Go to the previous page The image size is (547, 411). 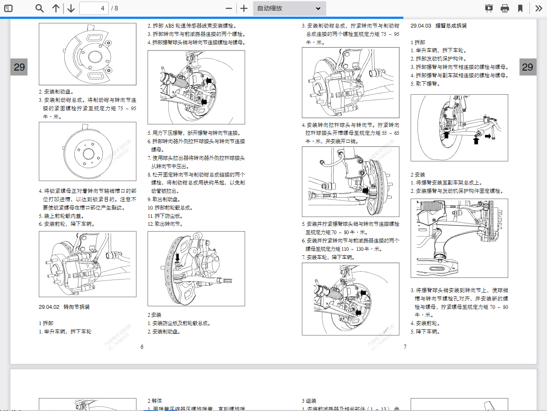point(56,8)
